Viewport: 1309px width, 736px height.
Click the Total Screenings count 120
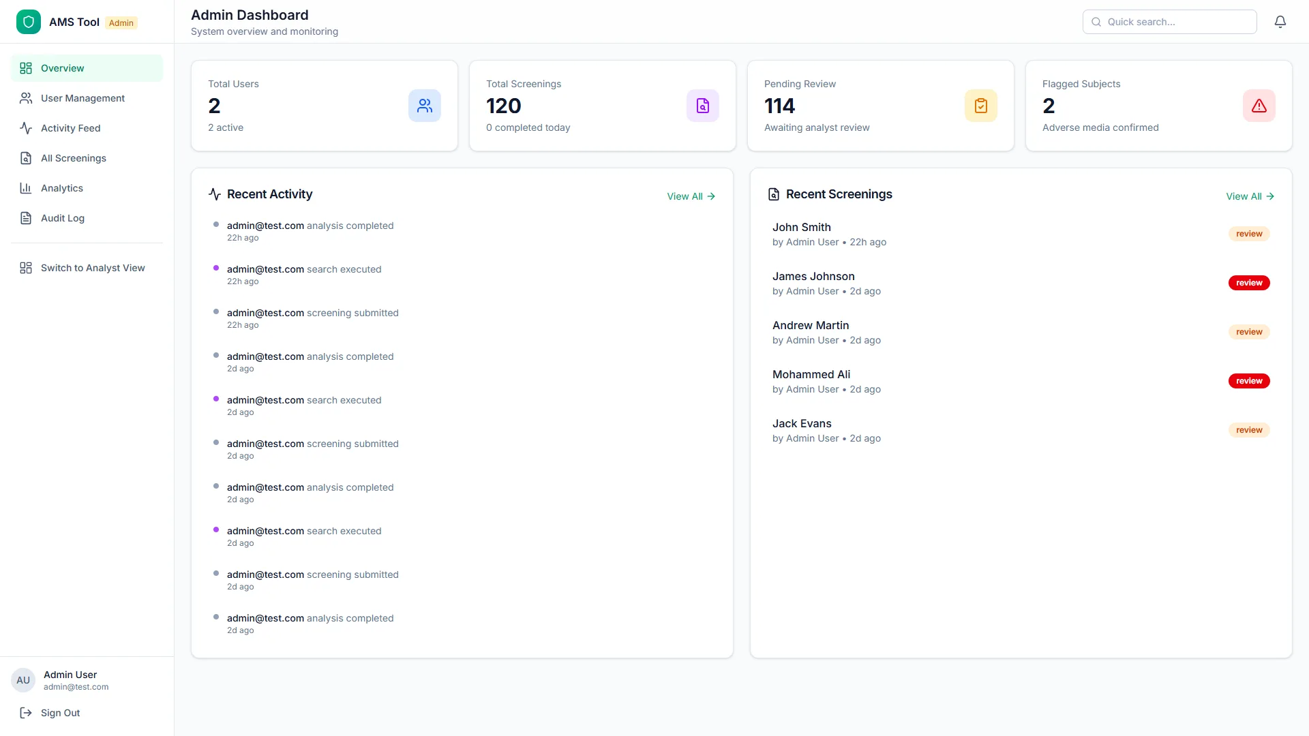(x=504, y=106)
